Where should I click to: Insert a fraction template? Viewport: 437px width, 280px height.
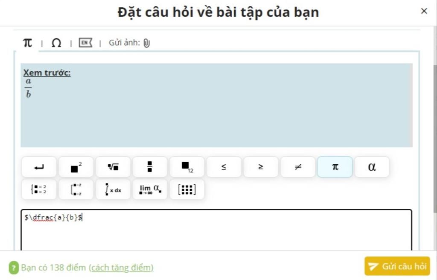pyautogui.click(x=150, y=167)
